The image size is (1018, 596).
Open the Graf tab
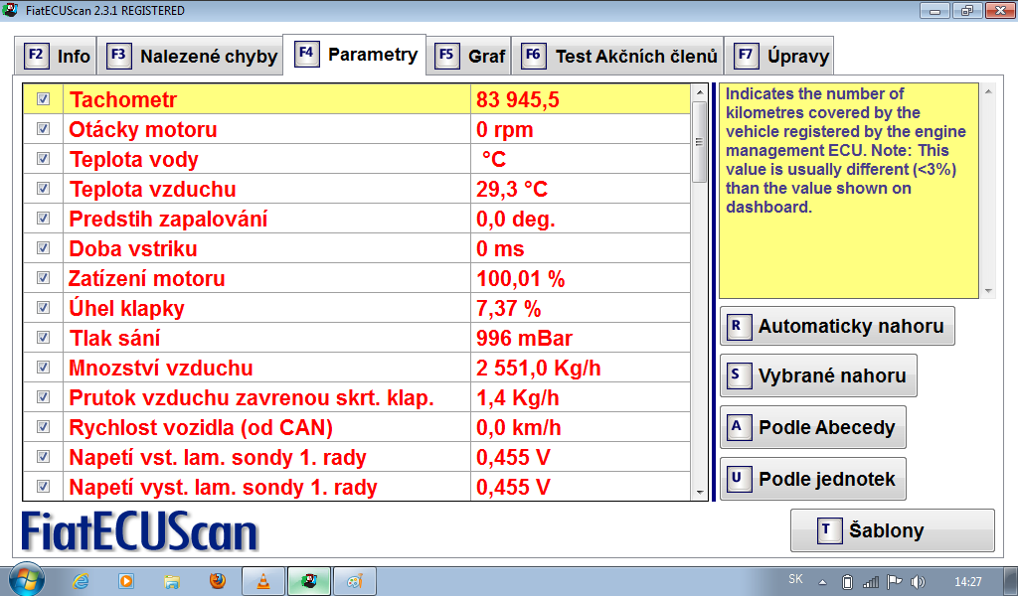tap(471, 56)
